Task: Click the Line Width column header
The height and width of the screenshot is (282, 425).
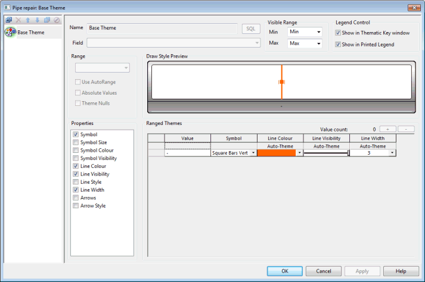Action: click(373, 138)
